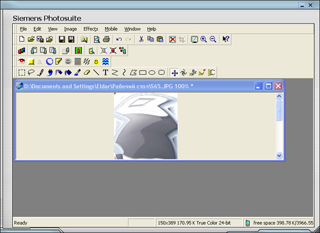Click the three colored phones icon
This screenshot has width=320, height=233.
[x=21, y=51]
